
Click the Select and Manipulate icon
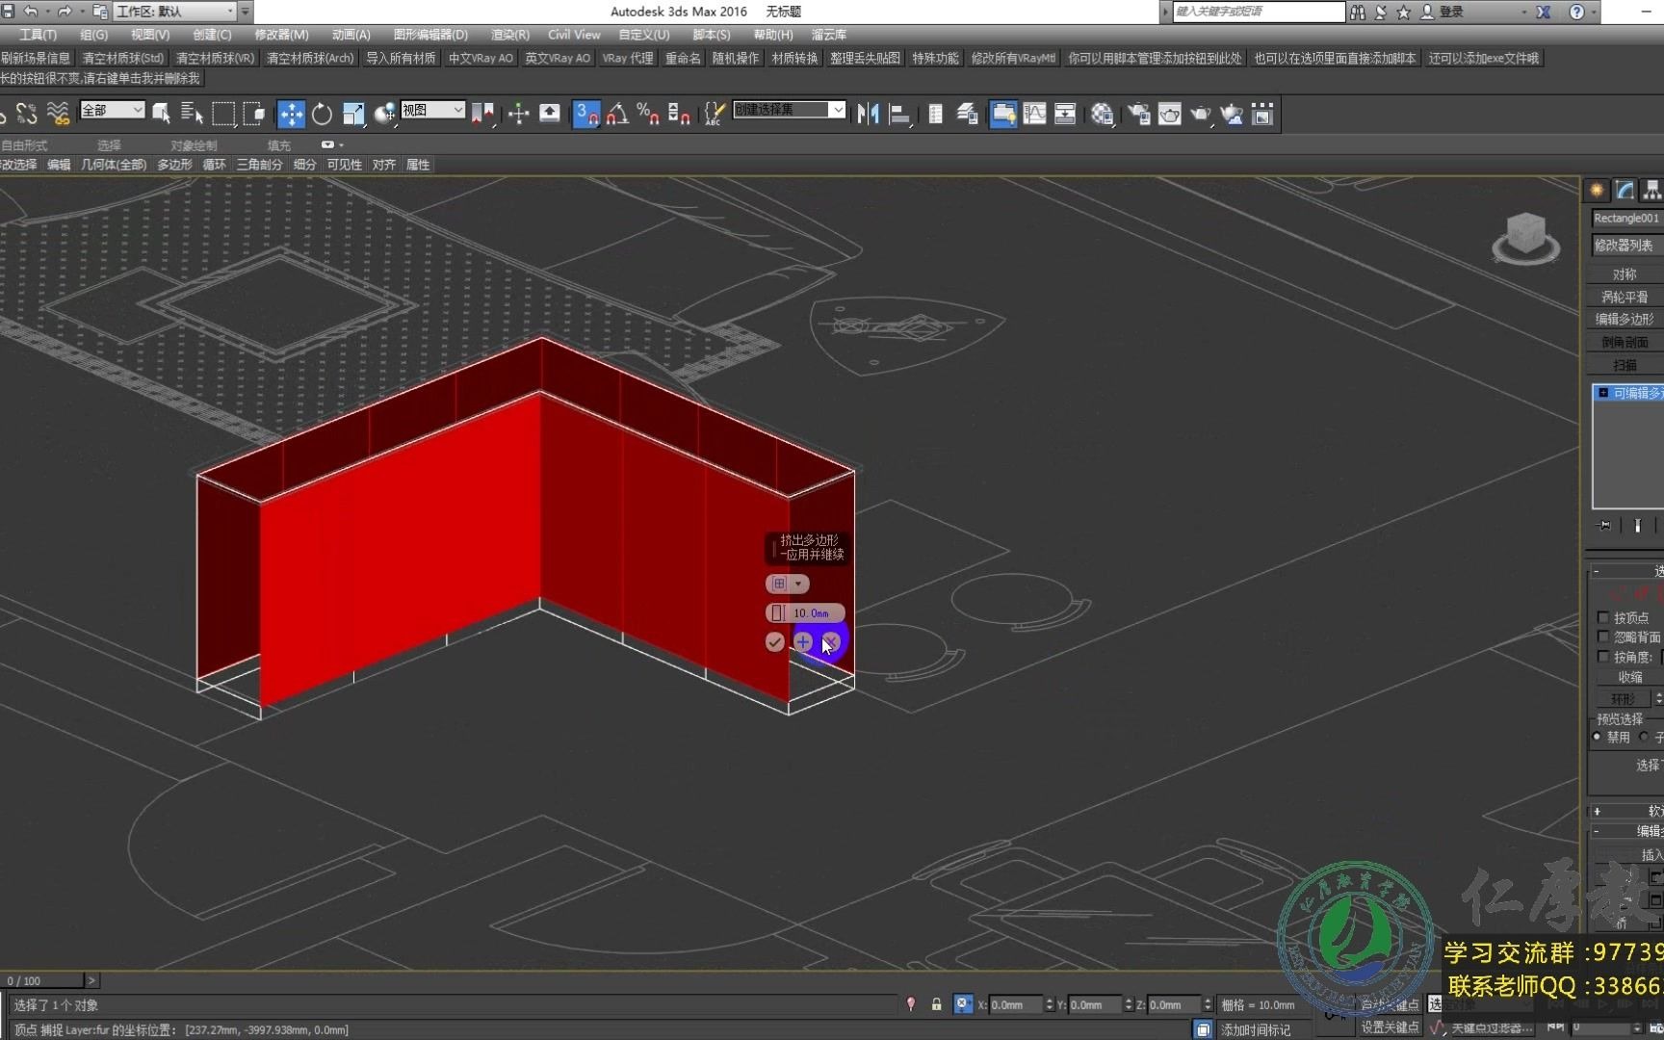(519, 115)
